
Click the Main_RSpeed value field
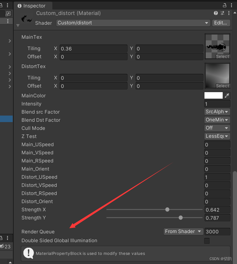217,161
